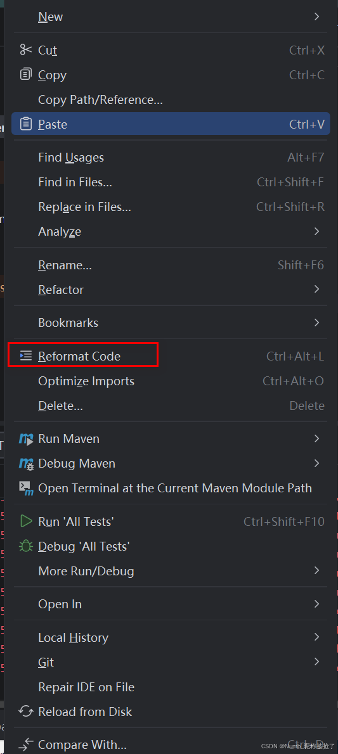This screenshot has height=754, width=338.
Task: Click the Ctrl+Alt+L shortcut label
Action: [x=295, y=356]
